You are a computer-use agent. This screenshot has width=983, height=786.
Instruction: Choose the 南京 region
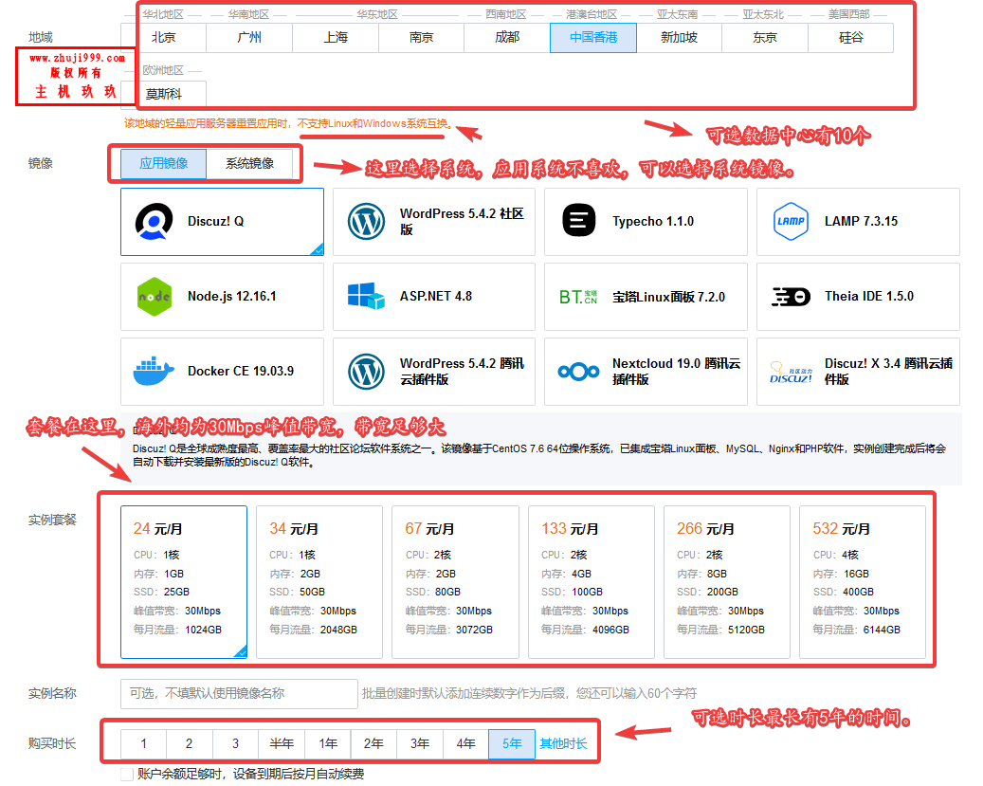[x=421, y=38]
